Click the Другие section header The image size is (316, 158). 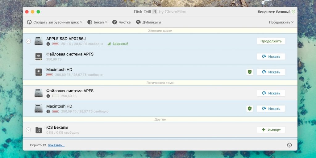tap(160, 119)
